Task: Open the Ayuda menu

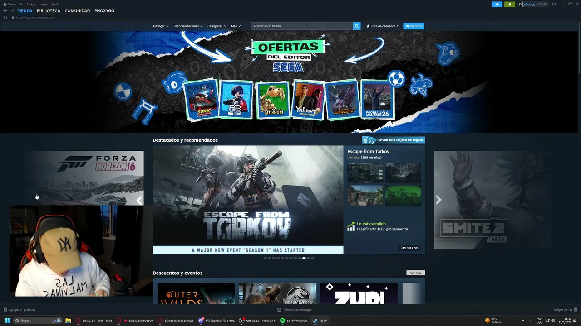Action: click(x=55, y=4)
